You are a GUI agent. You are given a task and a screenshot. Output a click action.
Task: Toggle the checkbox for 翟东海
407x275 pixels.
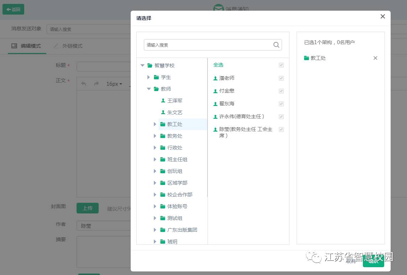coord(281,104)
